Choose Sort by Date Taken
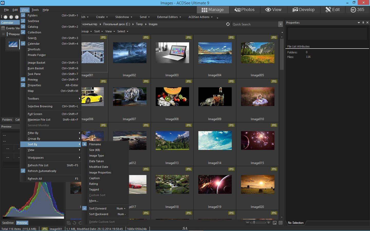Viewport: 370px width, 231px height. (105, 161)
